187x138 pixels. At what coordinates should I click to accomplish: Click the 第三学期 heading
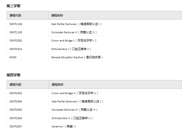[13, 6]
